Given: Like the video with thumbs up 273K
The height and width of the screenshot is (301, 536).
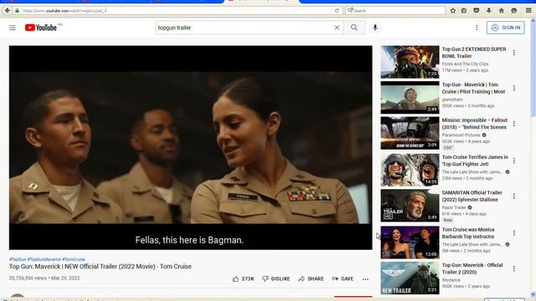Looking at the screenshot, I should [244, 278].
